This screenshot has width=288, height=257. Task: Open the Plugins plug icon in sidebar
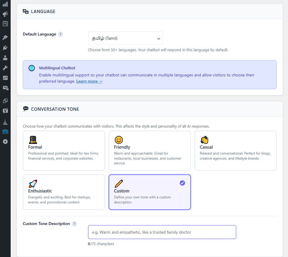point(5,47)
